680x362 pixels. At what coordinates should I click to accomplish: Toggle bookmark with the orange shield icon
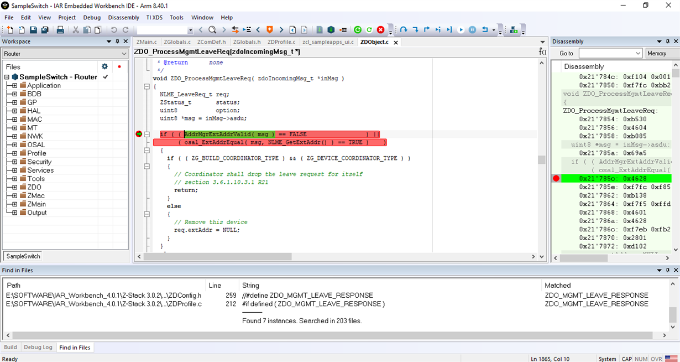coord(270,30)
